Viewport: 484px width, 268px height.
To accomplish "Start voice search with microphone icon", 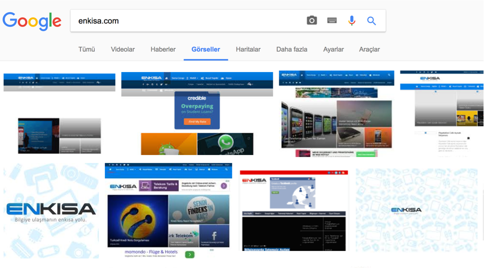I will click(352, 20).
